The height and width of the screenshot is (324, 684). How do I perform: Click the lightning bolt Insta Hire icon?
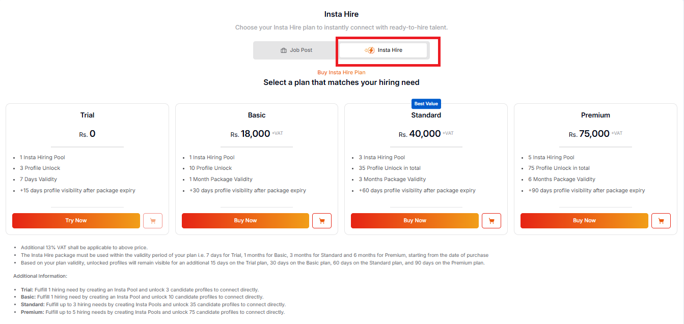pyautogui.click(x=370, y=50)
